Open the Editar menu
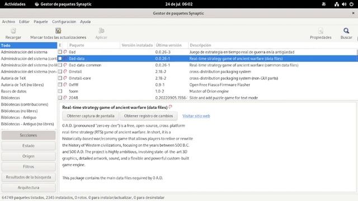Screen dimensions: 358x201 (x=24, y=22)
